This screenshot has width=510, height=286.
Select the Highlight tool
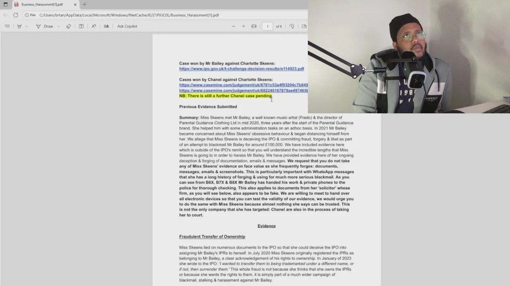19,26
